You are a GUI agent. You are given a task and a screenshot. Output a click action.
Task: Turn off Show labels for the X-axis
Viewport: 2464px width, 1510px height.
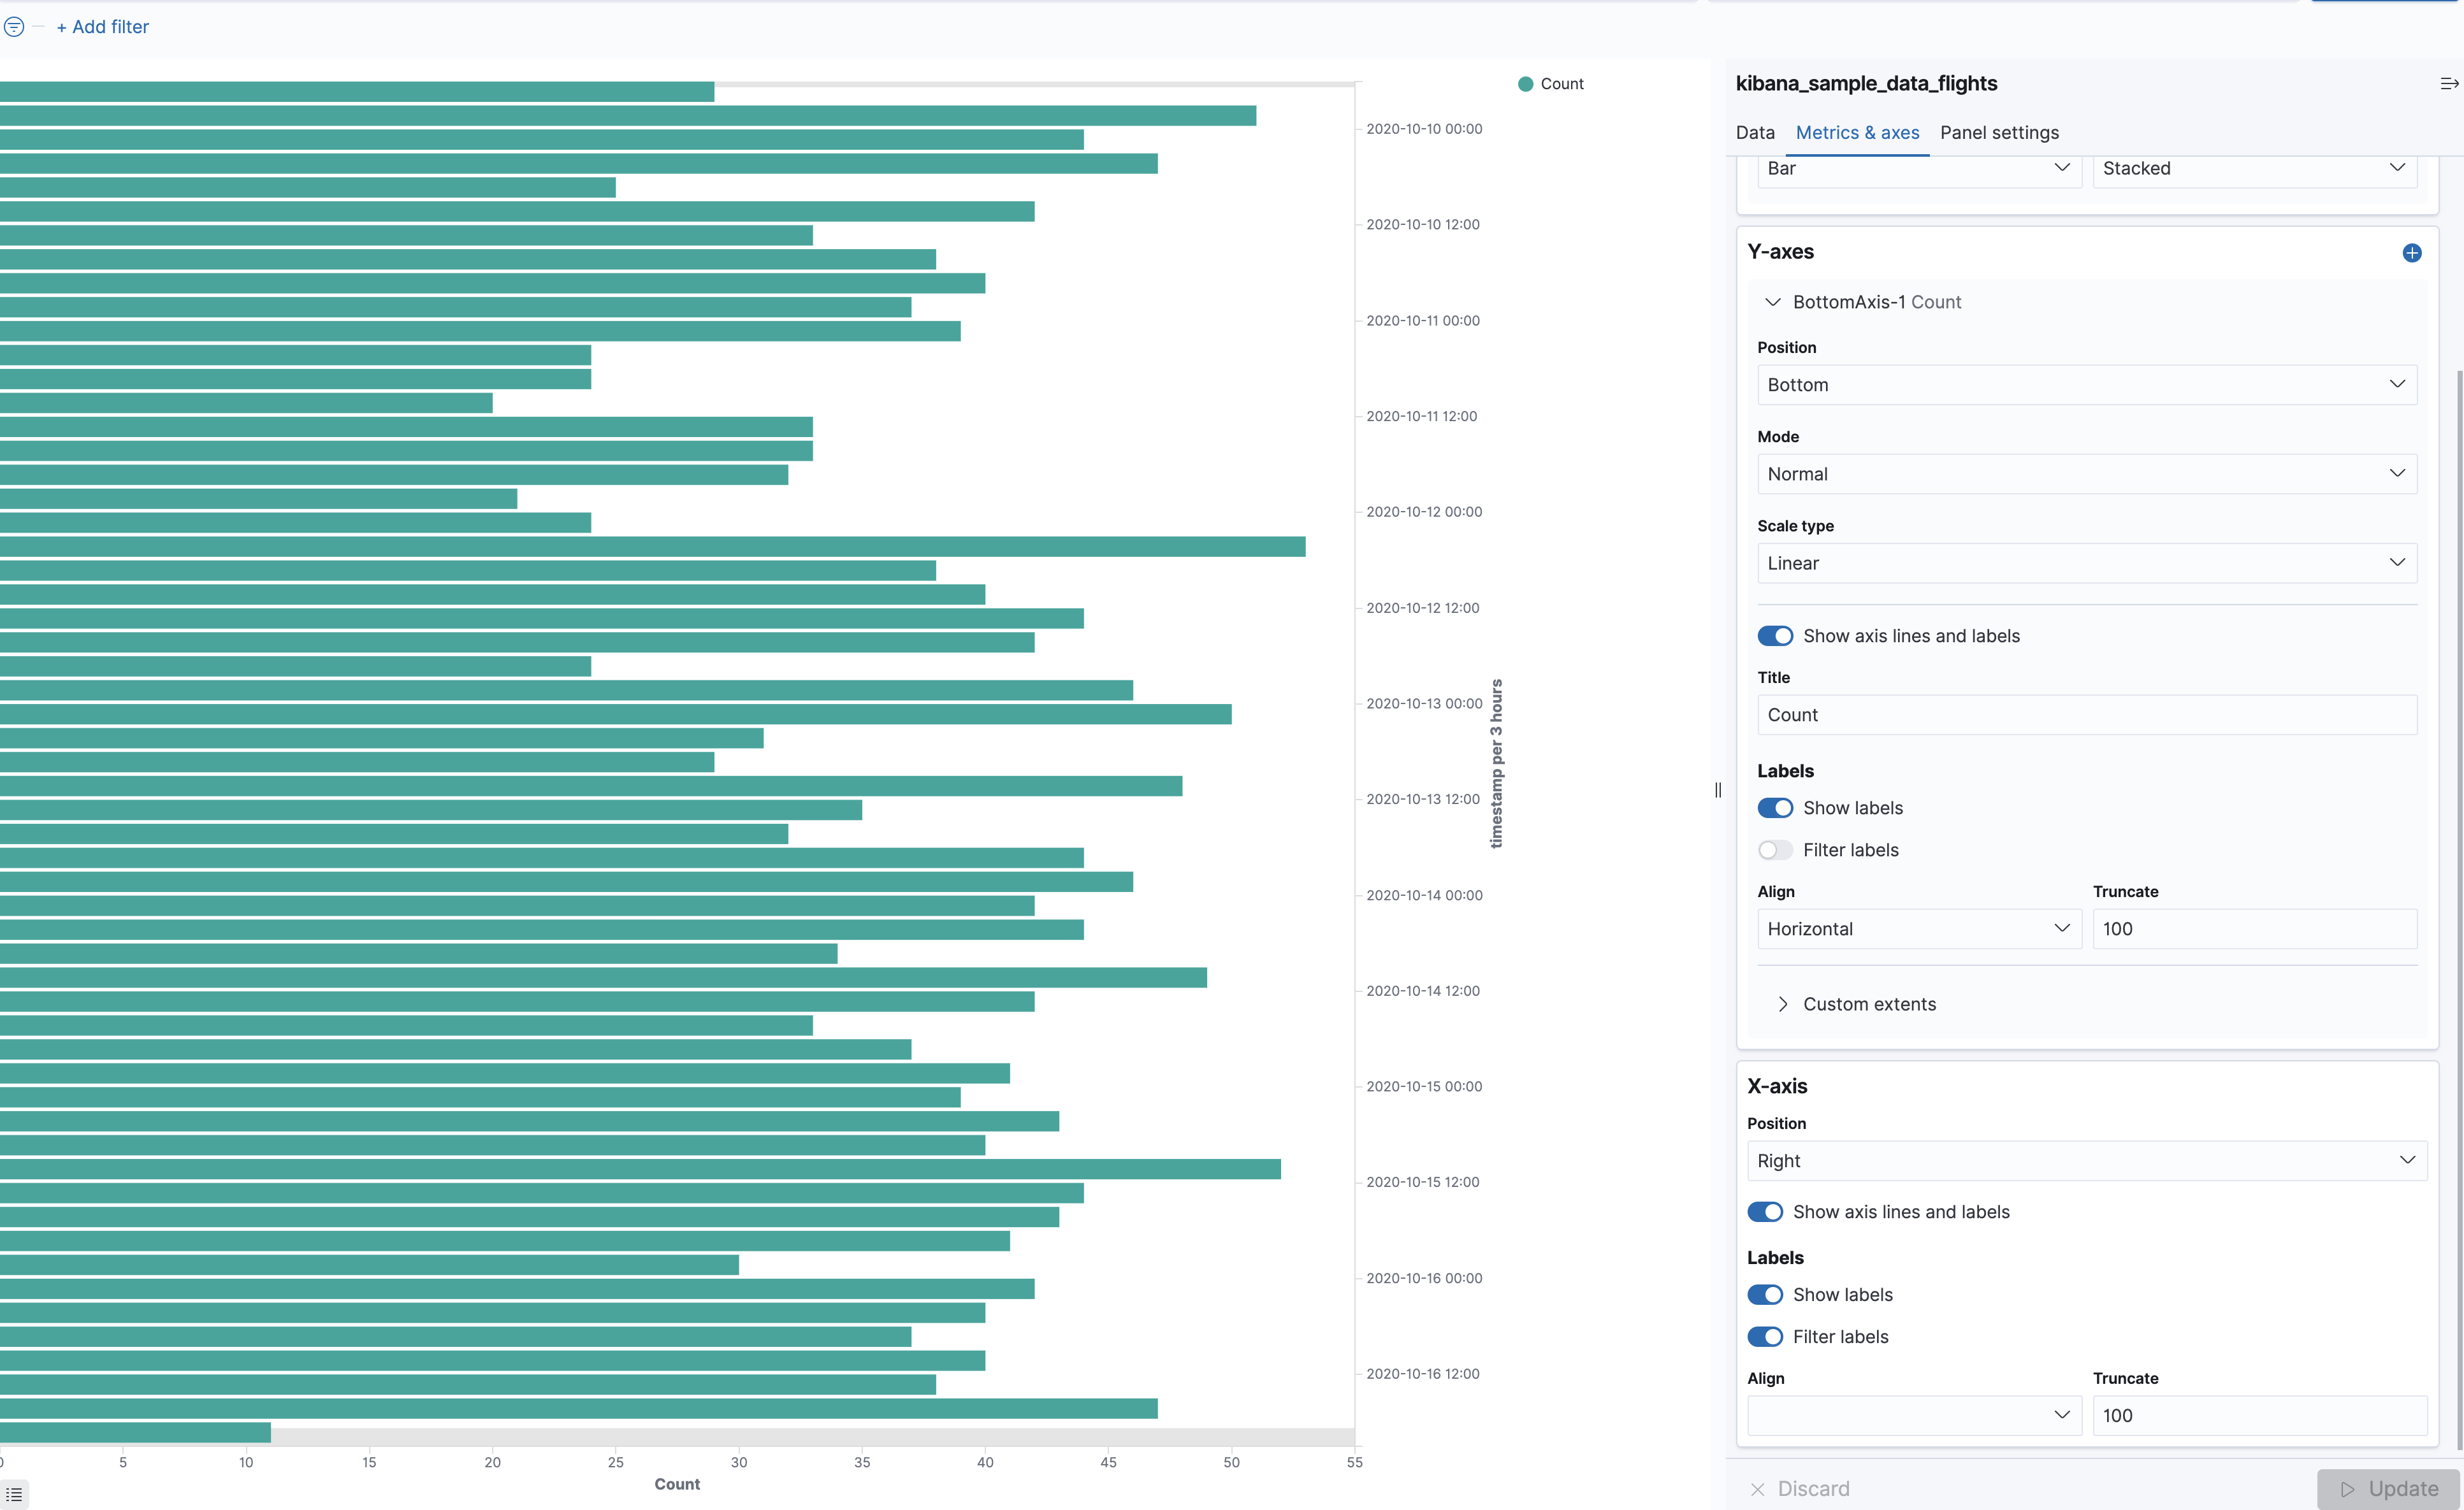1766,1294
